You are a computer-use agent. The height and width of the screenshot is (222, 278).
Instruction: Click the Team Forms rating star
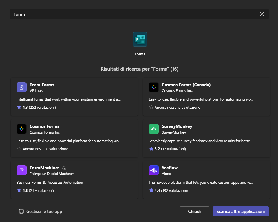pyautogui.click(x=19, y=107)
